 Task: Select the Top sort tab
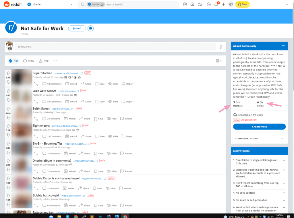[x=44, y=61]
